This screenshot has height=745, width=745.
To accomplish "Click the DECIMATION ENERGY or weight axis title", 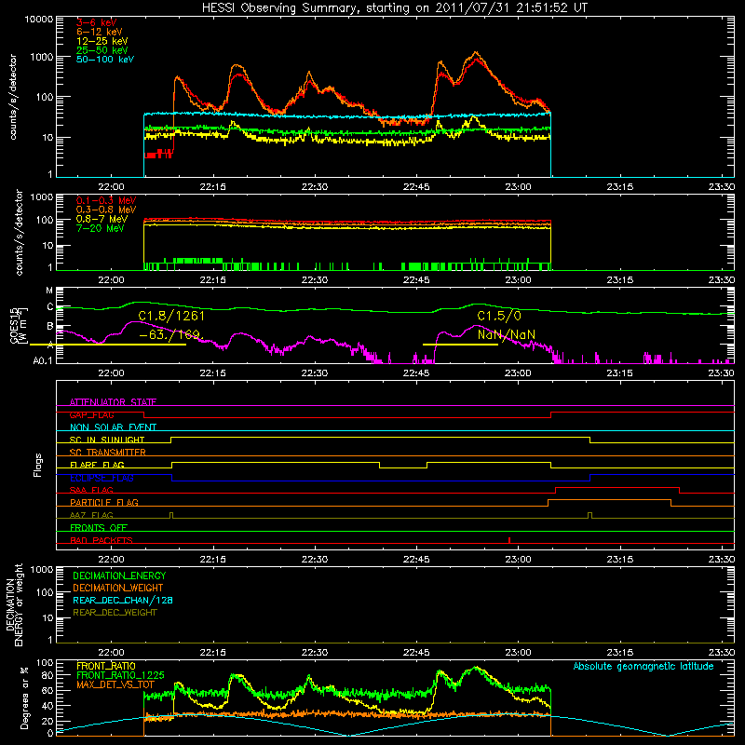I will click(x=14, y=605).
